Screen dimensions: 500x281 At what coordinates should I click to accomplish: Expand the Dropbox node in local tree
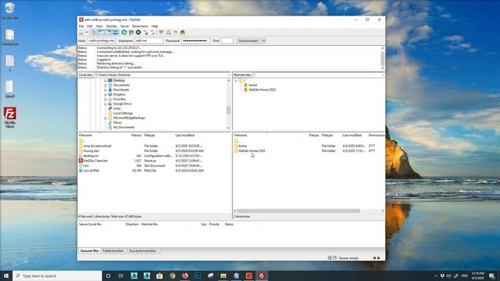(x=105, y=94)
